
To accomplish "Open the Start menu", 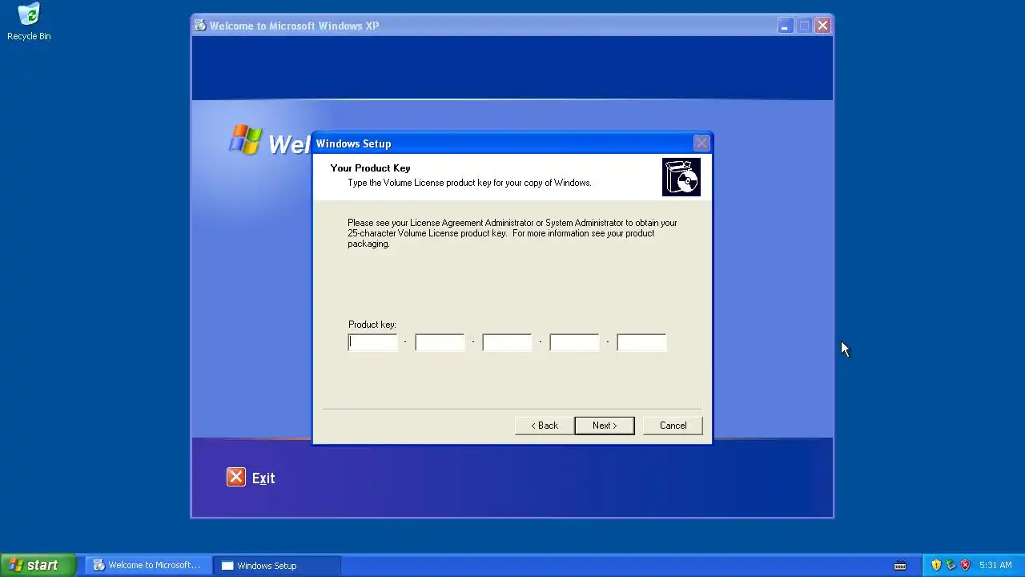I will click(x=38, y=565).
